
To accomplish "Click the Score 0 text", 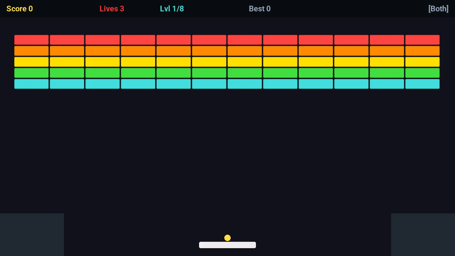I will click(x=20, y=9).
